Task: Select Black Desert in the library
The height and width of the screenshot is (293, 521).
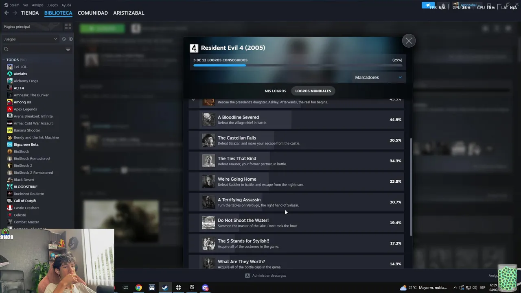Action: pos(24,179)
